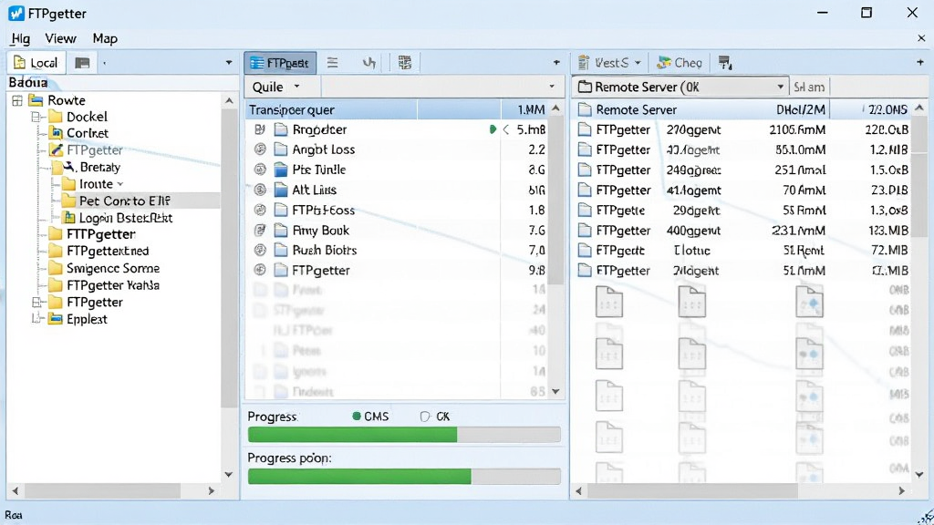Open the Map menu
The height and width of the screenshot is (525, 934).
click(105, 38)
